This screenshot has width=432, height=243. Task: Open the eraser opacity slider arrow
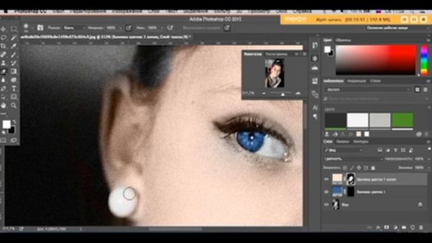tap(120, 28)
